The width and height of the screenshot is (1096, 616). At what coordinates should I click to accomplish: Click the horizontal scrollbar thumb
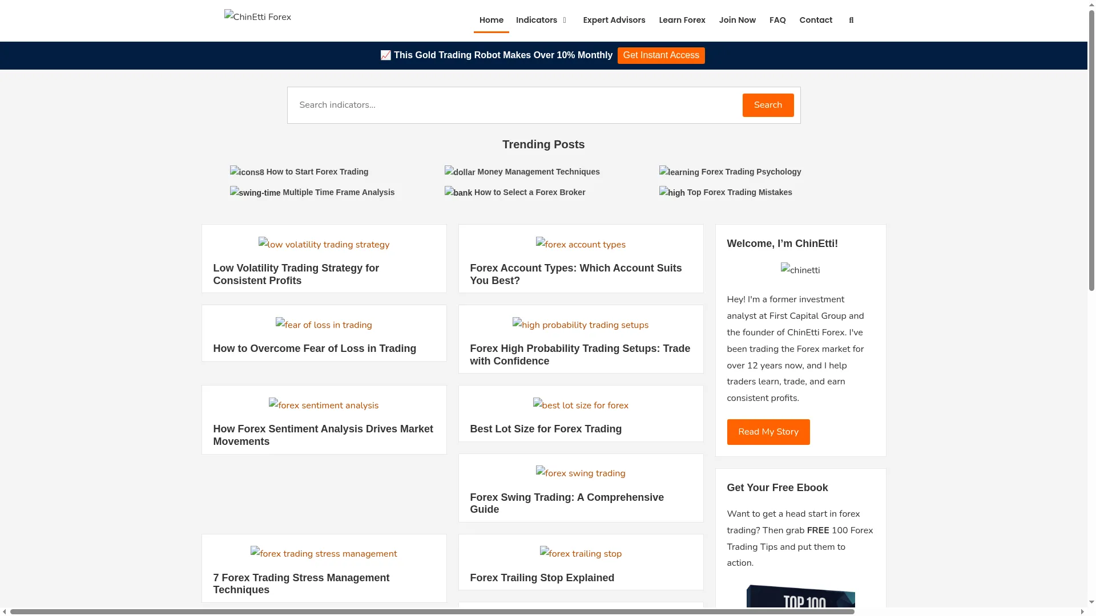point(432,611)
